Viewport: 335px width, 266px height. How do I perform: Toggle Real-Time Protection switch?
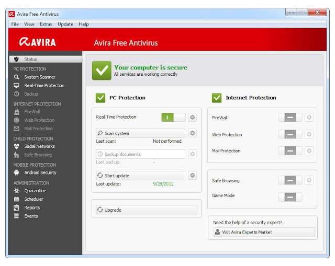click(x=173, y=117)
